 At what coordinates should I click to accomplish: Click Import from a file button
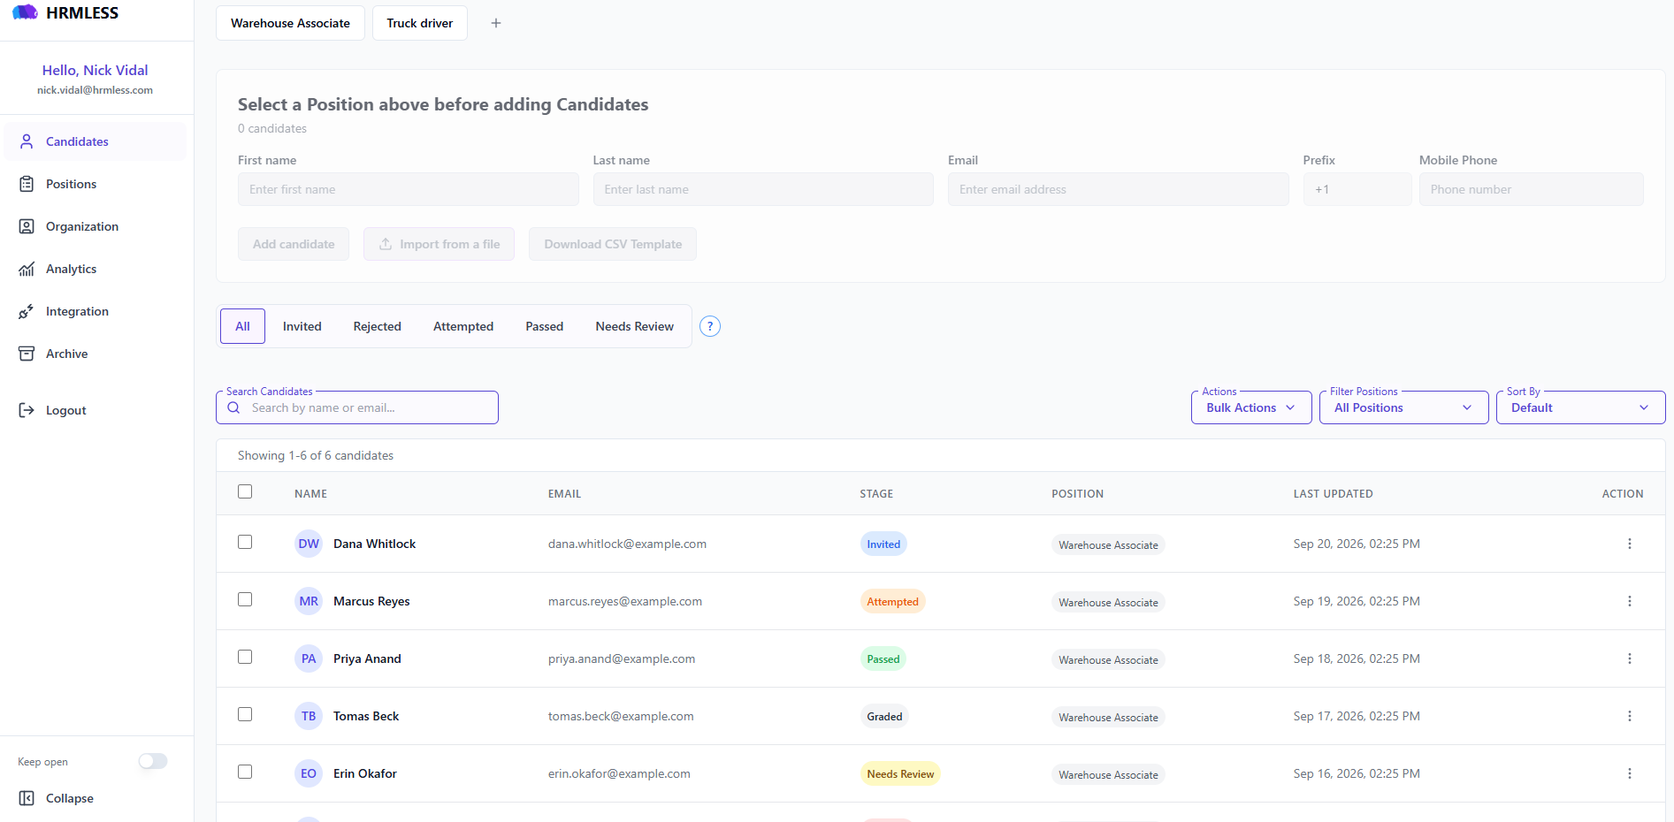(440, 244)
